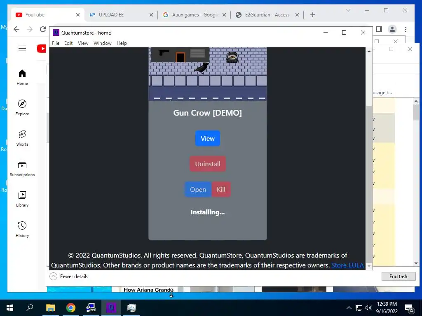Screen dimensions: 422x316
Task: Open QuantumStore Help menu
Action: coord(122,43)
